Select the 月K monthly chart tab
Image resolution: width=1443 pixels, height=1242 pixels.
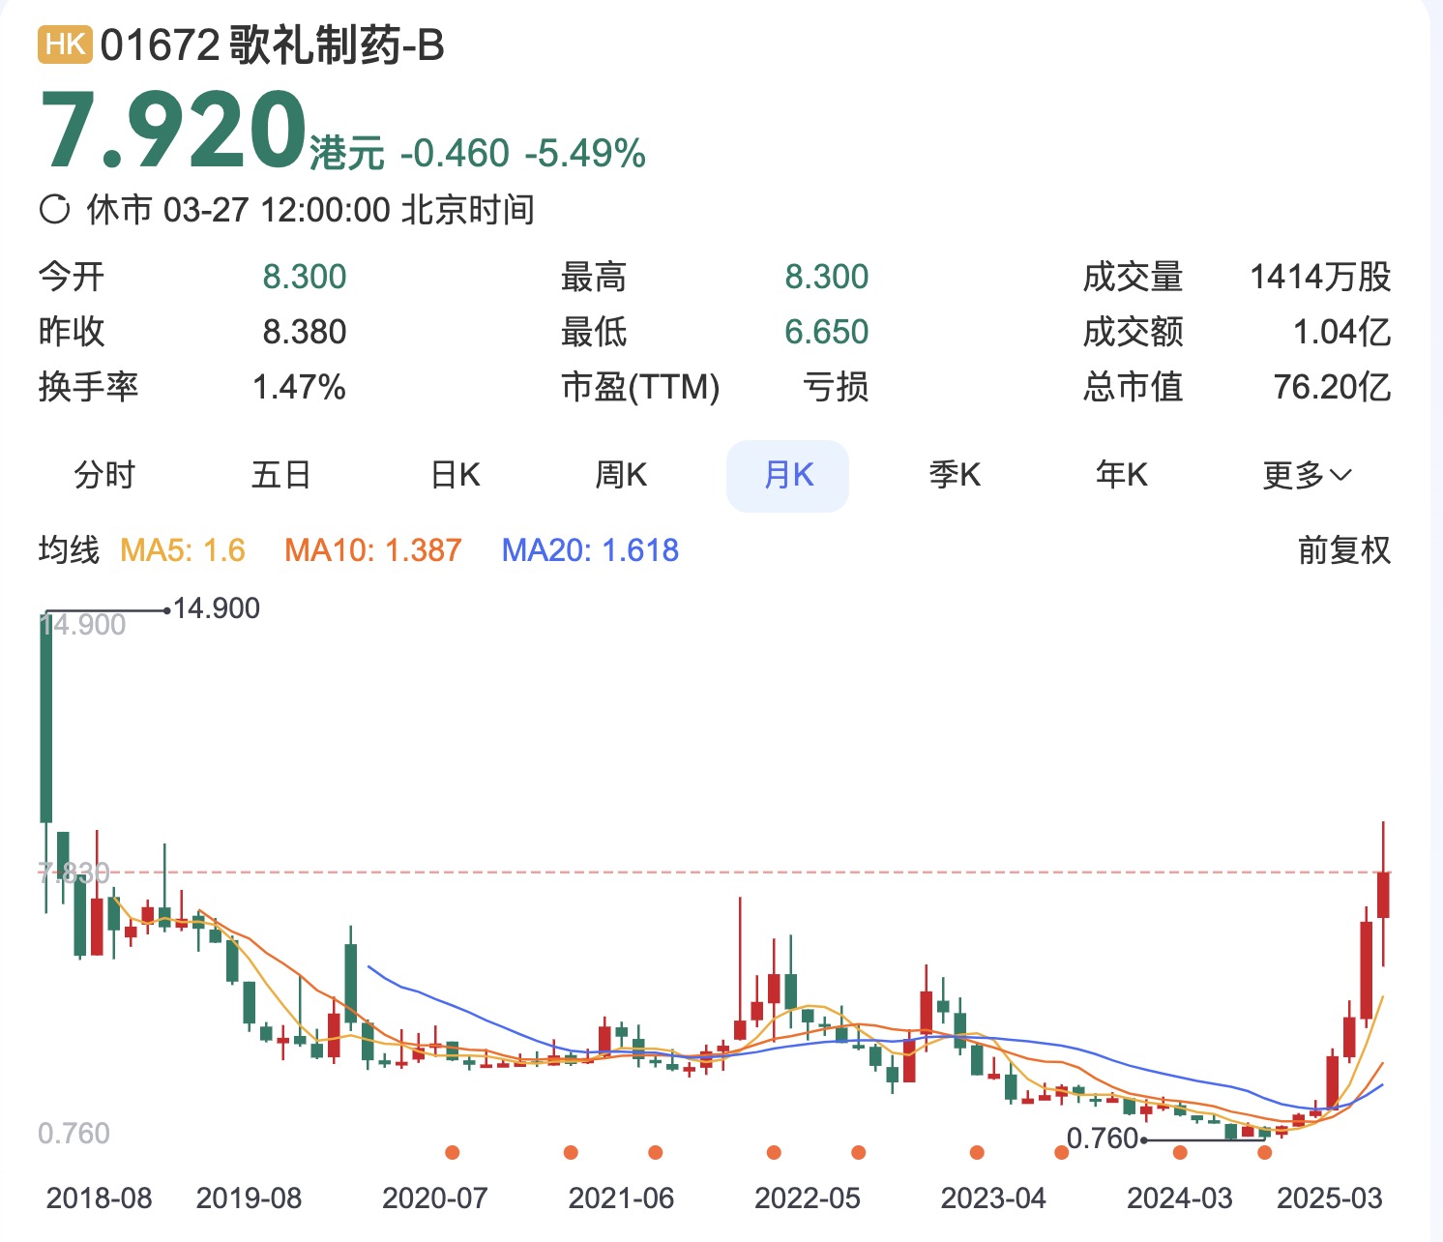[788, 475]
